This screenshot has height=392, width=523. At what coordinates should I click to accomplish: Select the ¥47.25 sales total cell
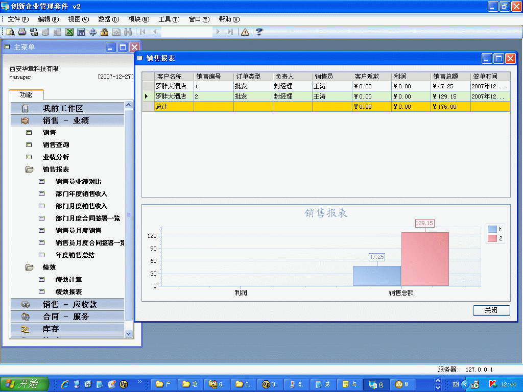point(450,86)
